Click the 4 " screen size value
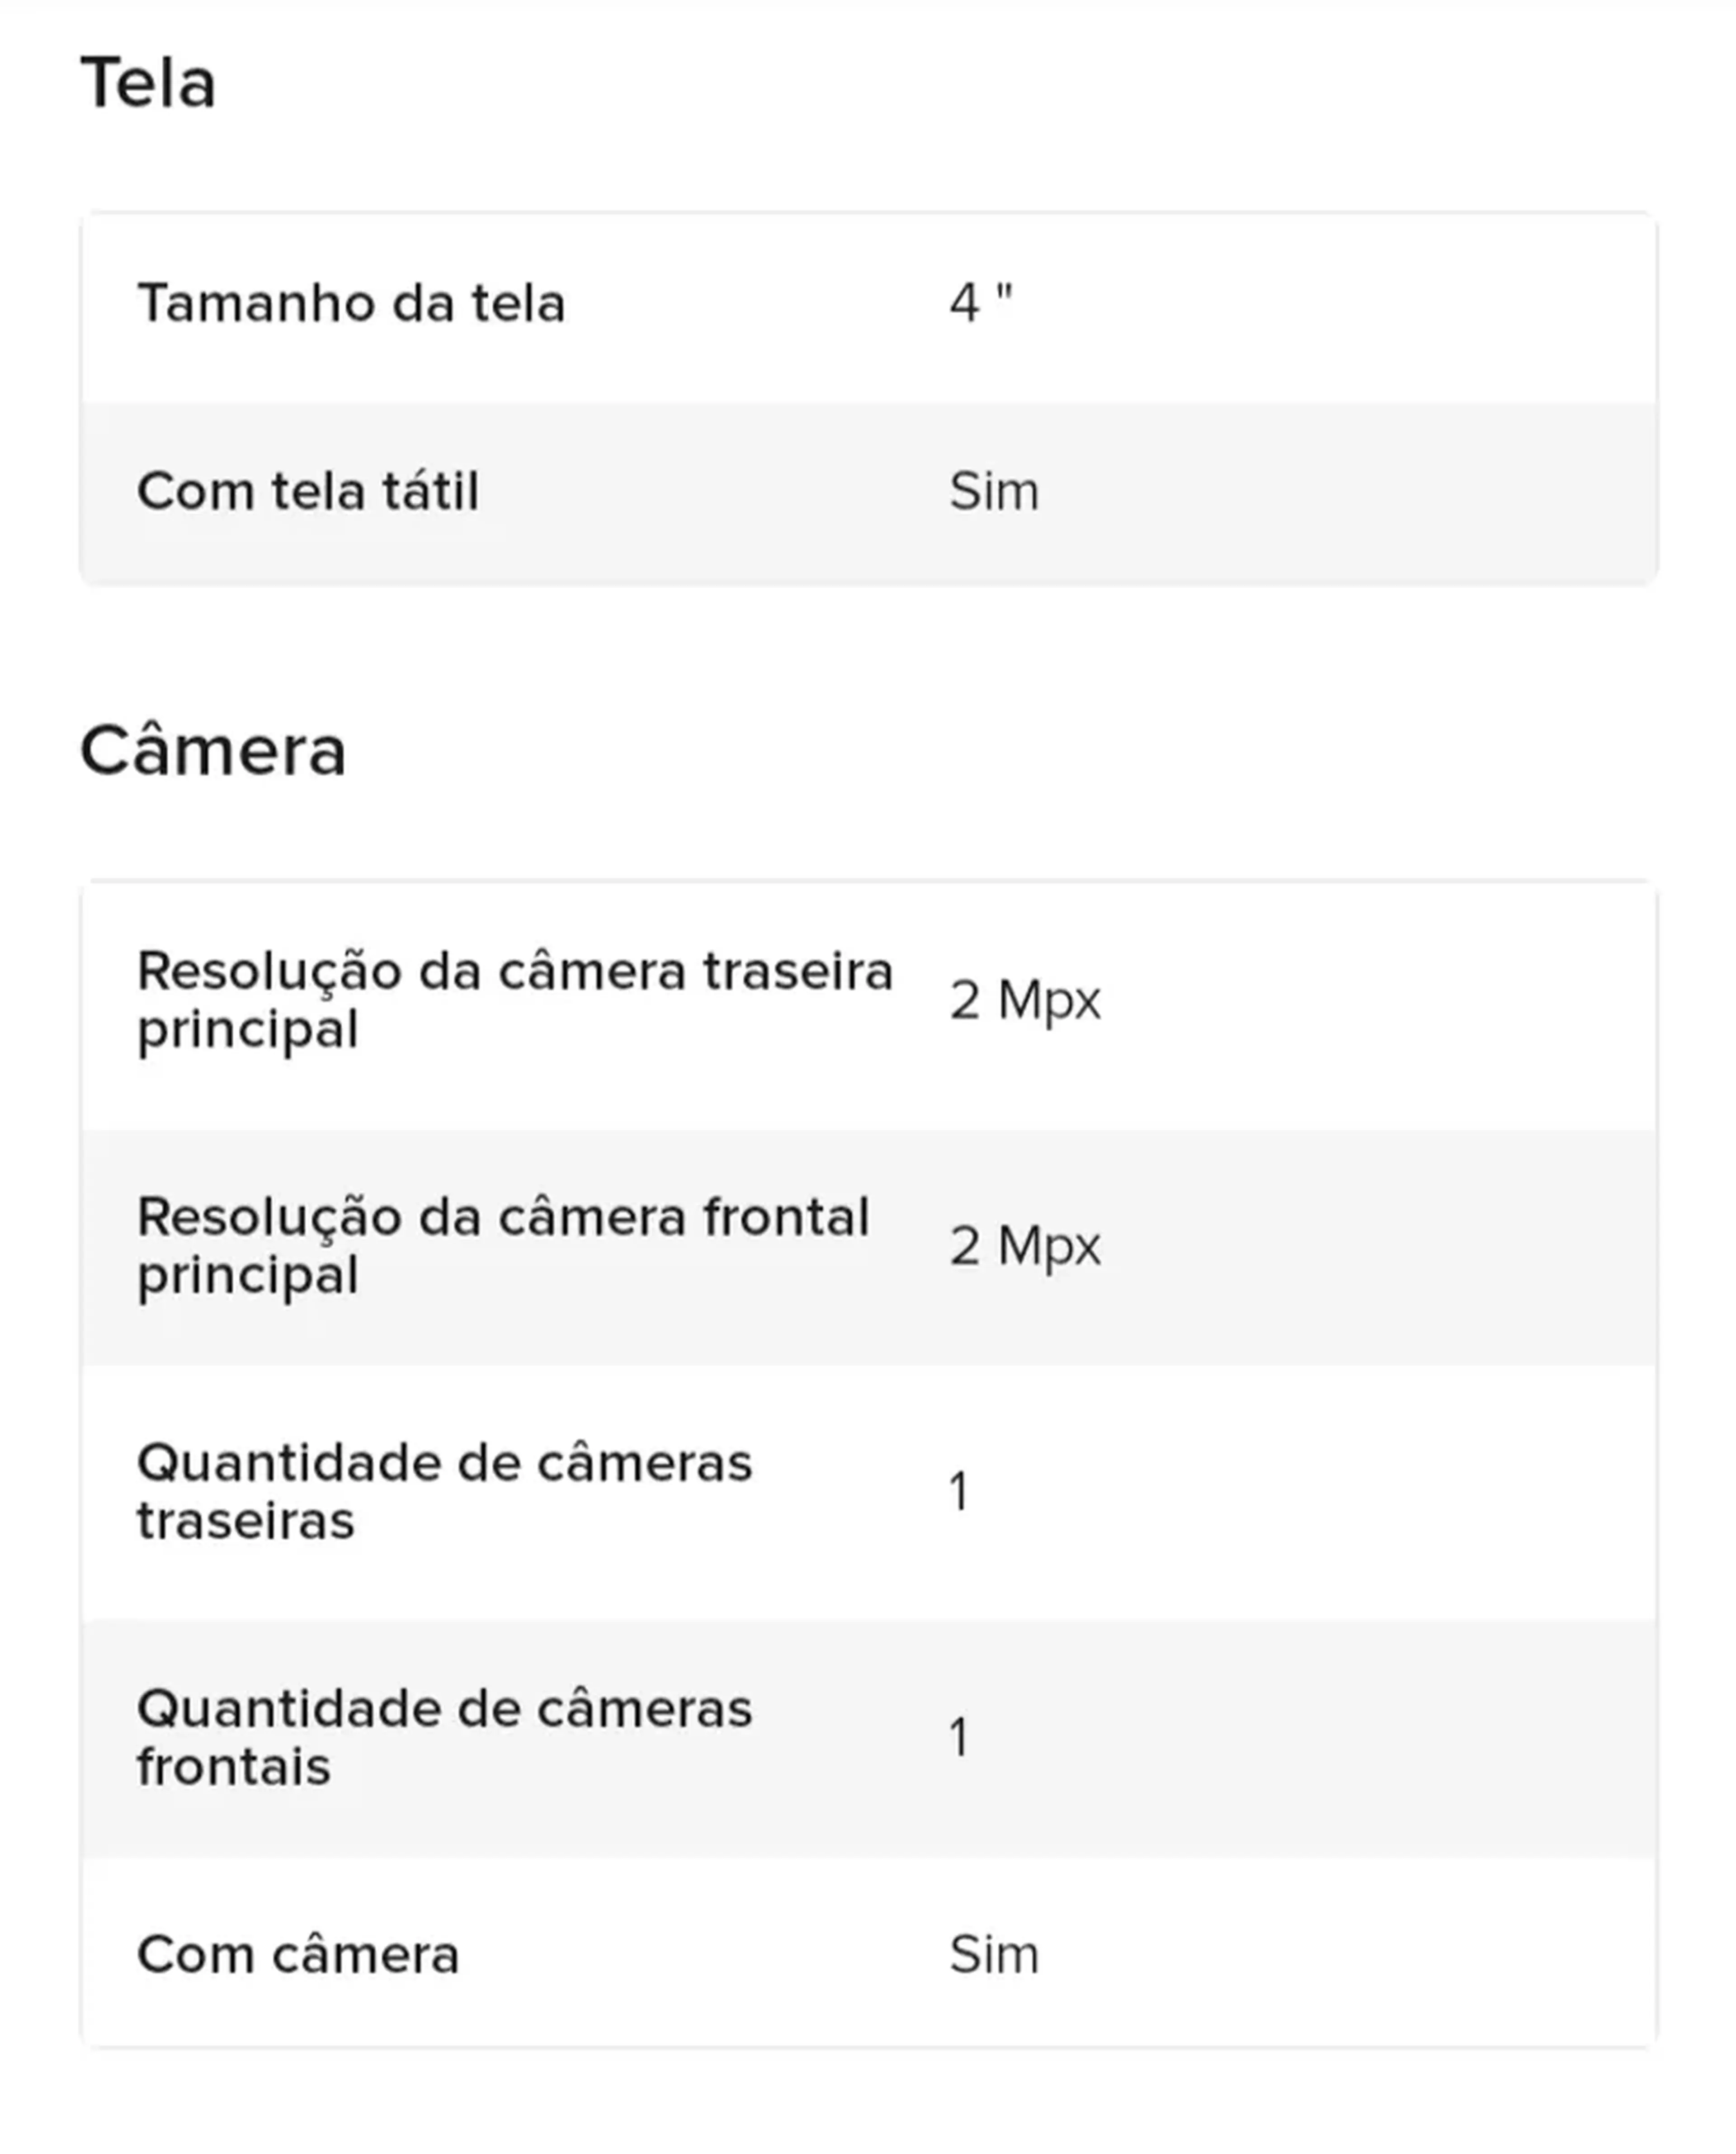 pos(981,302)
